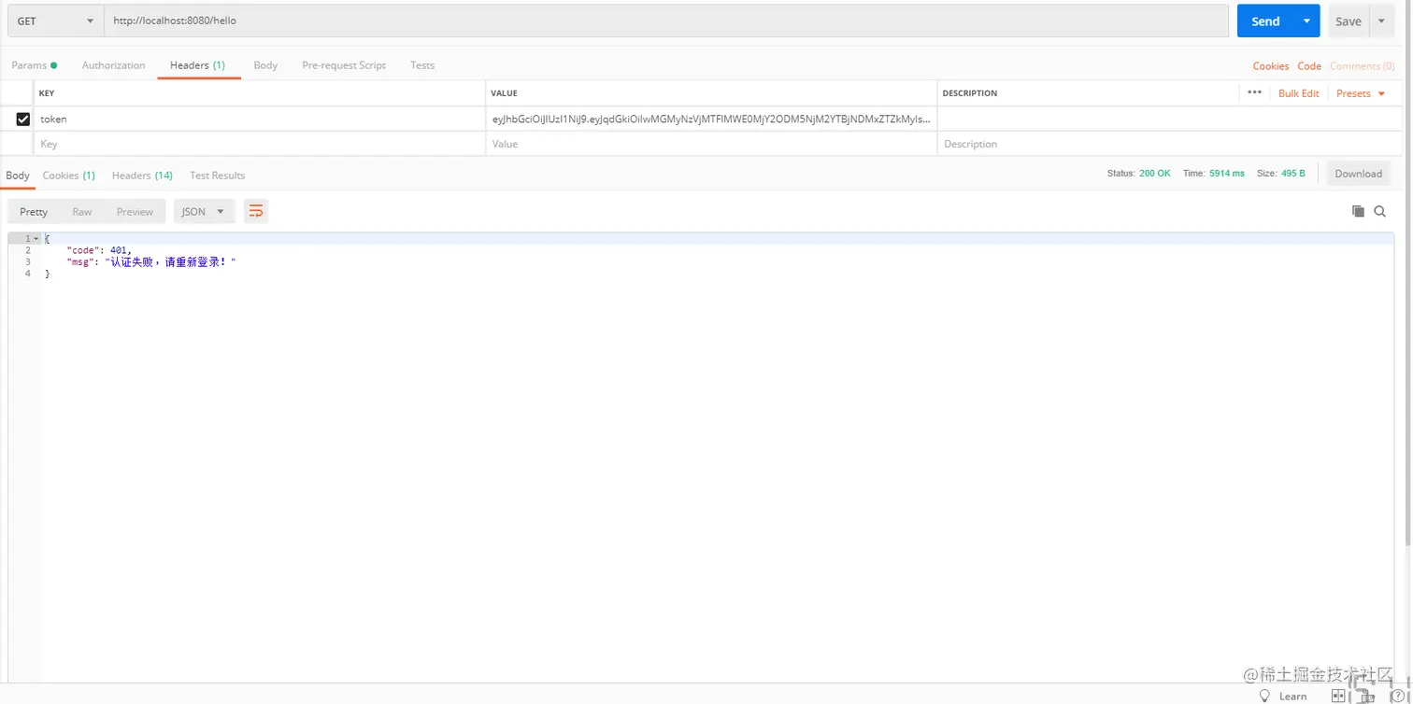Screen dimensions: 1413x704
Task: Open search in the response body
Action: tap(1379, 212)
